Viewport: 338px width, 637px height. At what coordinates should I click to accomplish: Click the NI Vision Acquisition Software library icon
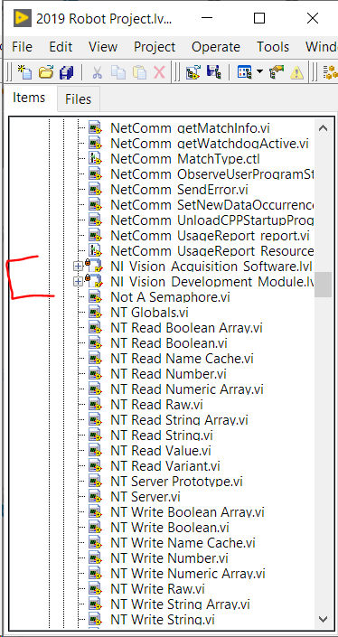[x=94, y=266]
